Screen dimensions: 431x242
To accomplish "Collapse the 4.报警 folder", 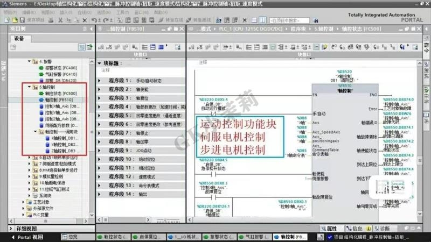I will pos(29,61).
